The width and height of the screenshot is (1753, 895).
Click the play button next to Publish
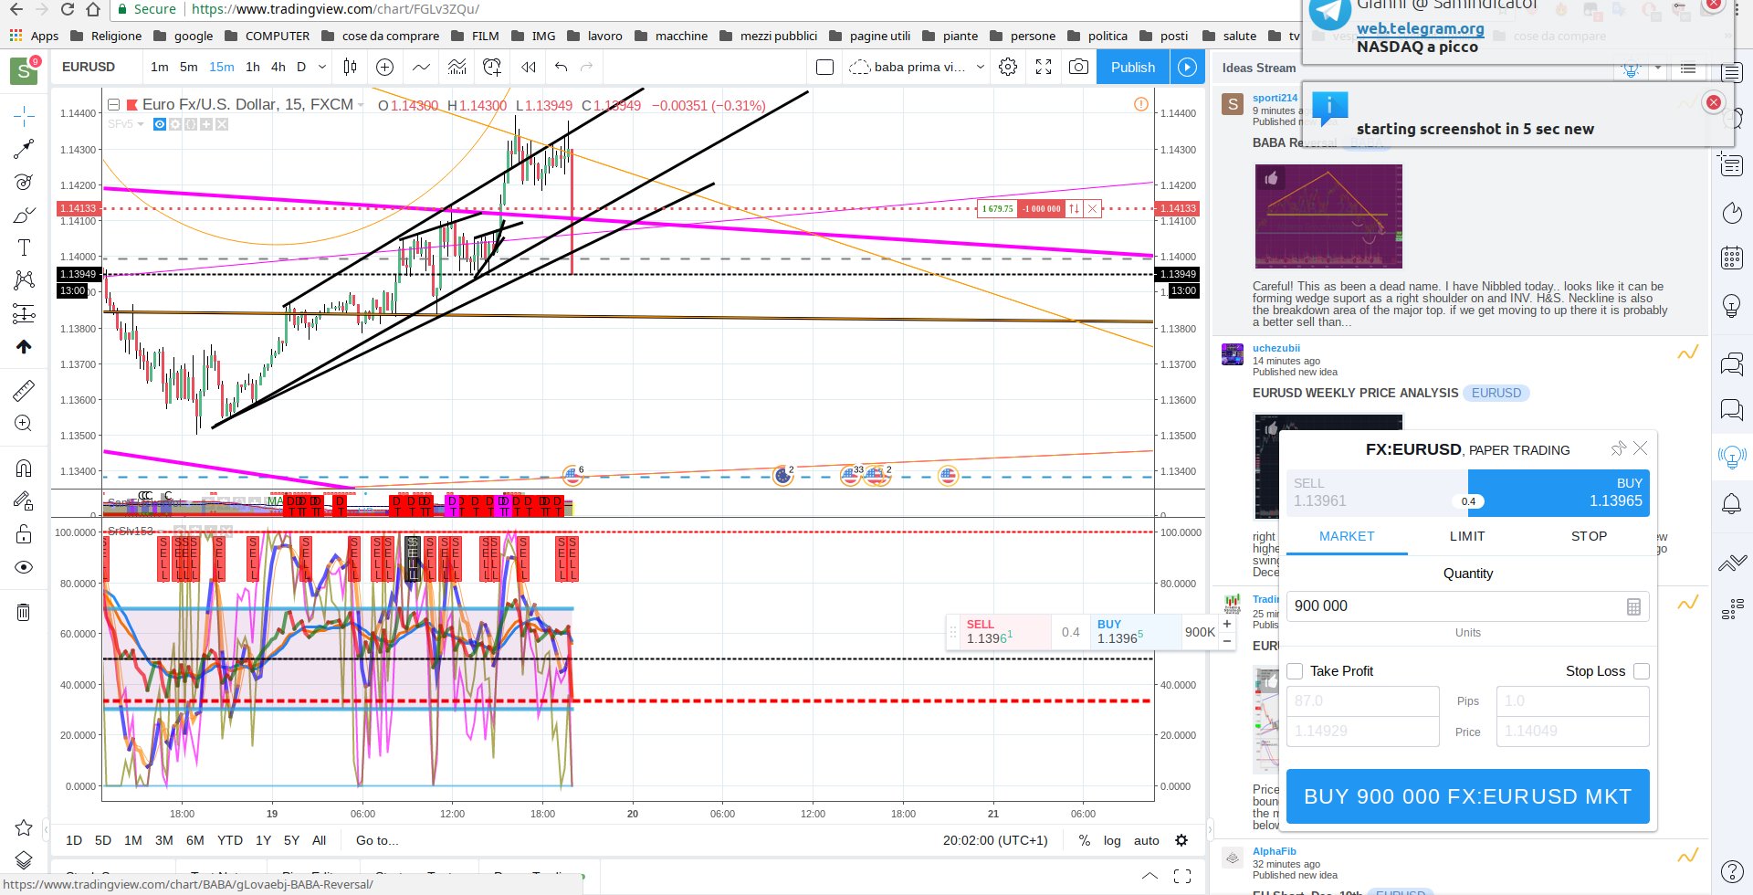tap(1187, 67)
